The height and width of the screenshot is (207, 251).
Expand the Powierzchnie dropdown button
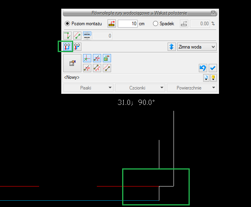192,88
